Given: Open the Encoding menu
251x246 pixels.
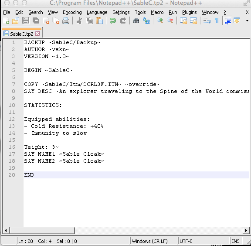Looking at the screenshot, I should tap(72, 12).
